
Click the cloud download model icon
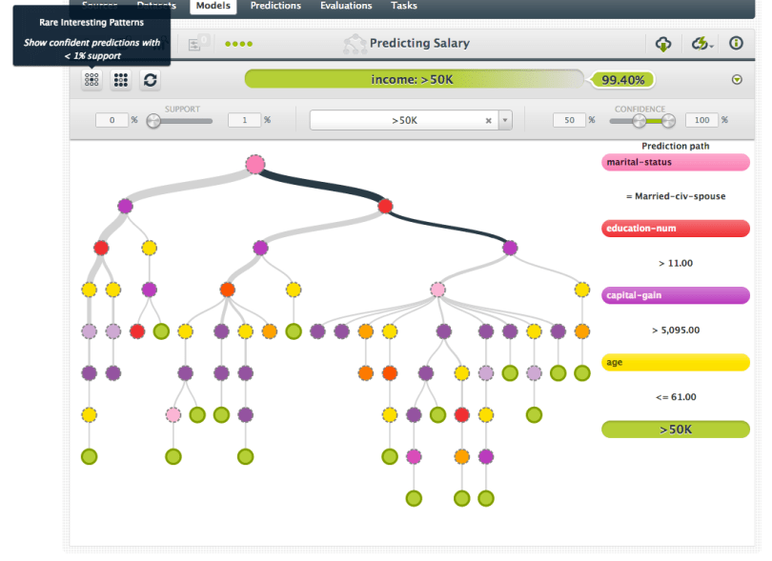[x=663, y=44]
